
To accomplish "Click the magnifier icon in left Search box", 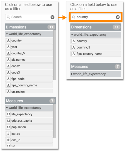I will click(8, 17).
